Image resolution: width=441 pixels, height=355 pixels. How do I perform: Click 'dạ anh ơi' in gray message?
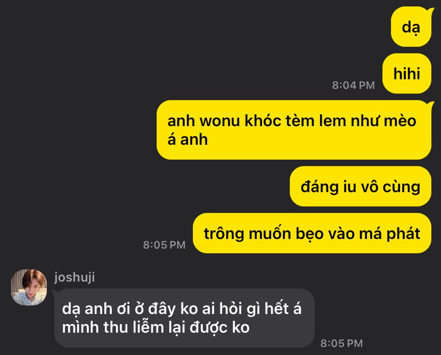tap(96, 309)
